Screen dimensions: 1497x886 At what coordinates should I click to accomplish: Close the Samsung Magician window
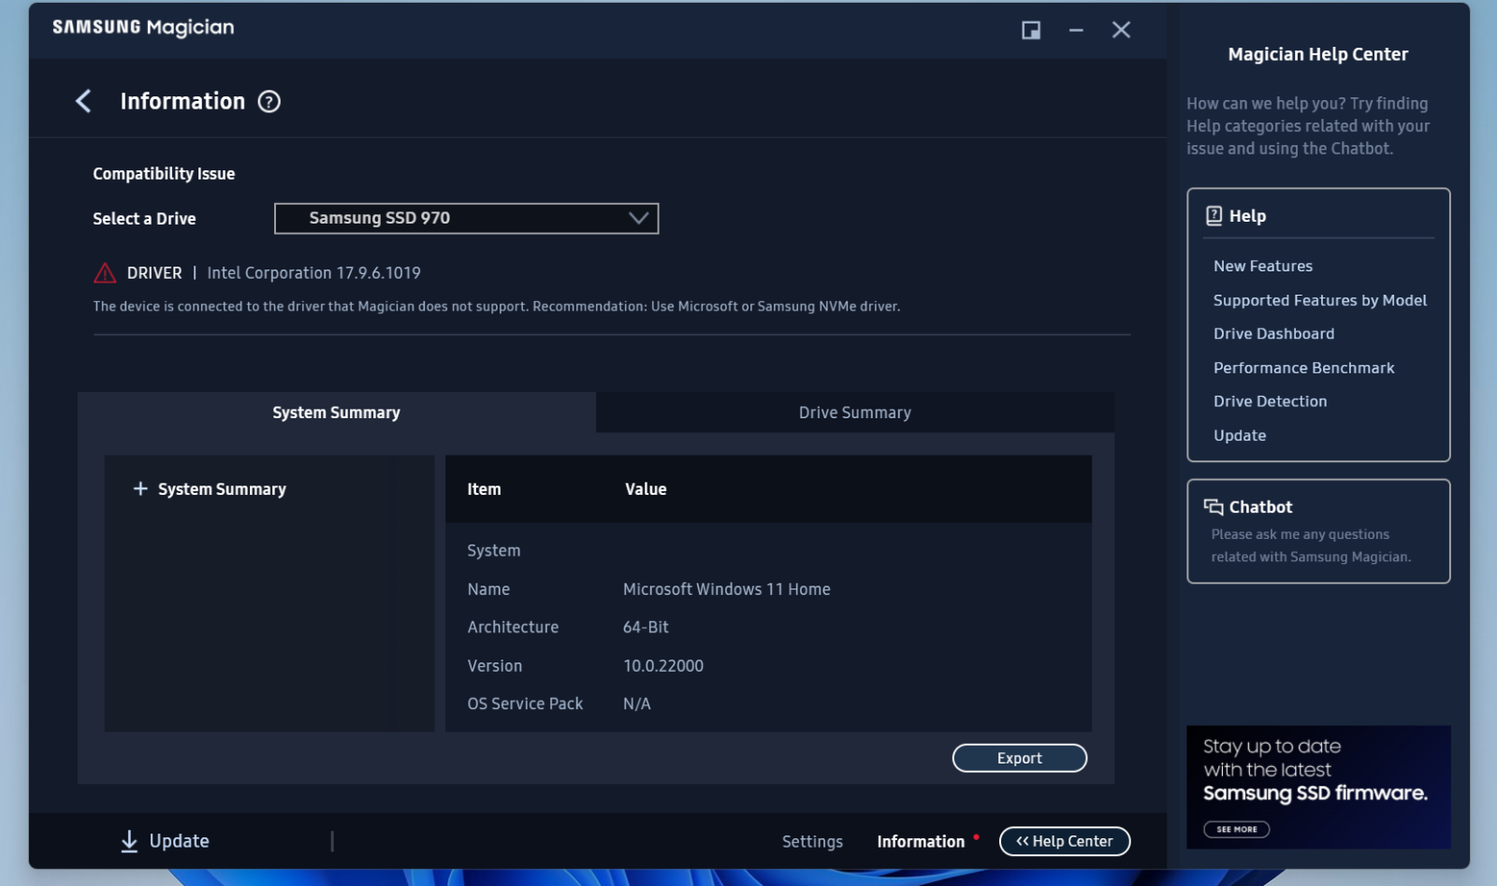click(1121, 30)
